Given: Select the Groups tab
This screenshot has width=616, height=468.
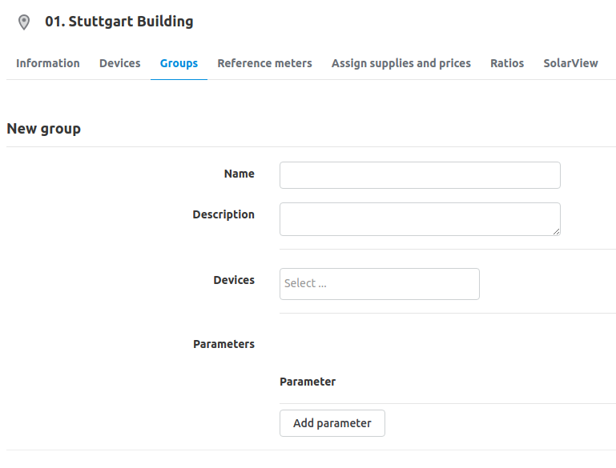Looking at the screenshot, I should coord(179,63).
